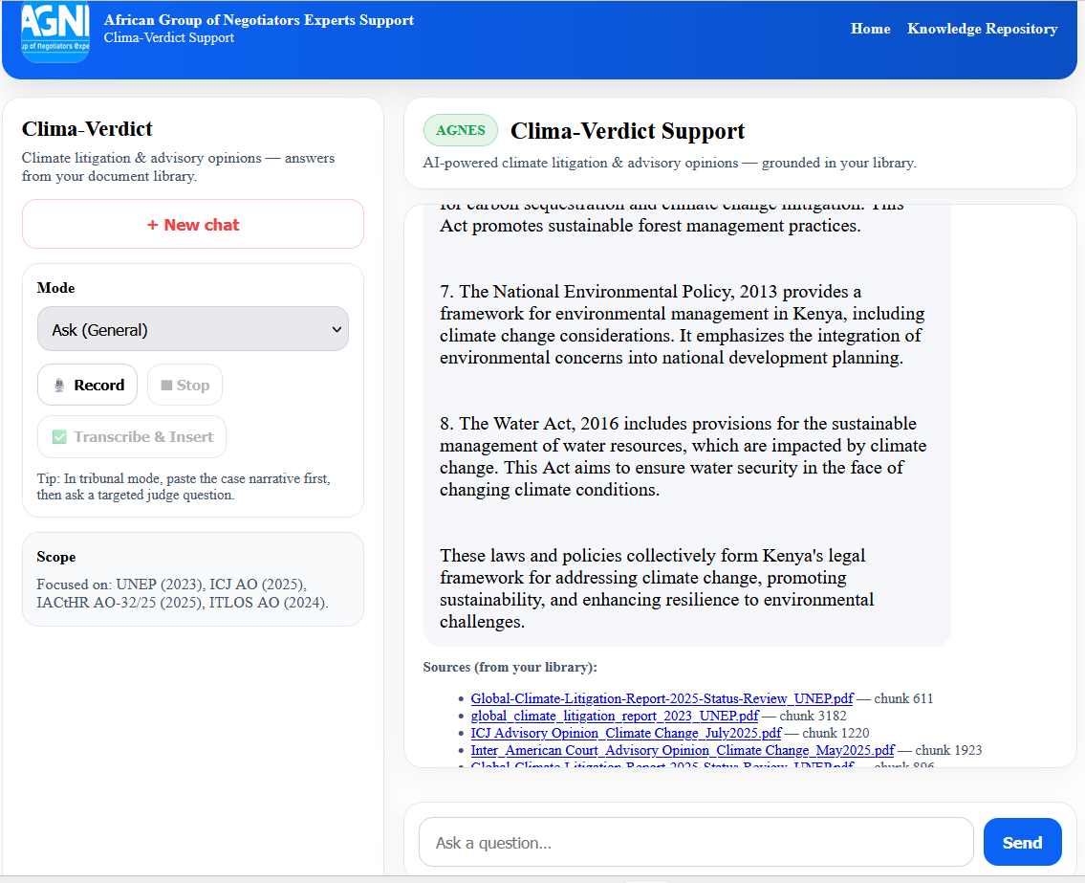1085x883 pixels.
Task: Click the dropdown chevron on the Mode selector
Action: click(337, 328)
